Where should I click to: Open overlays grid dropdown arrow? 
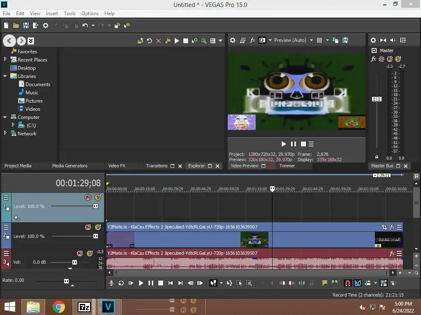pos(327,40)
